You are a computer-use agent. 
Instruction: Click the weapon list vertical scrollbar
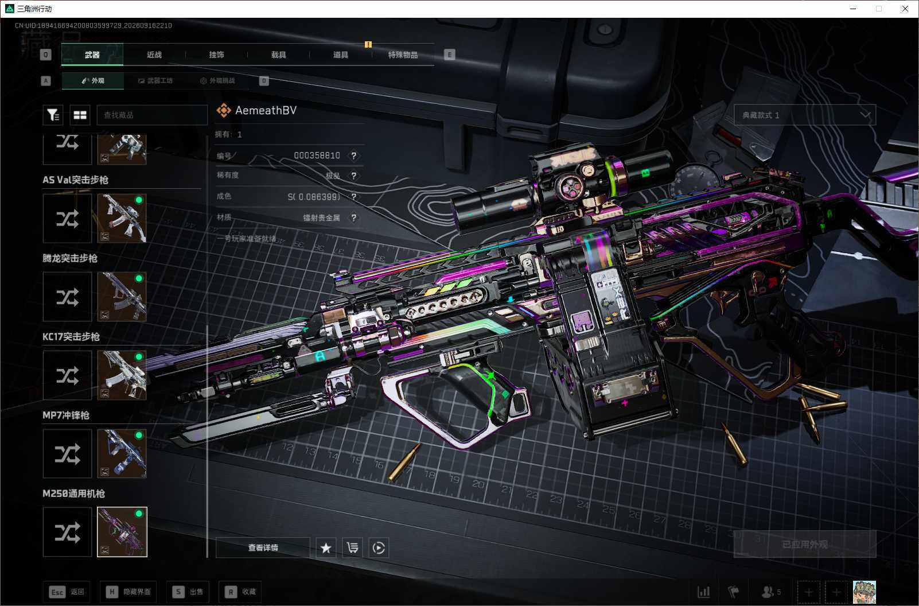click(207, 441)
